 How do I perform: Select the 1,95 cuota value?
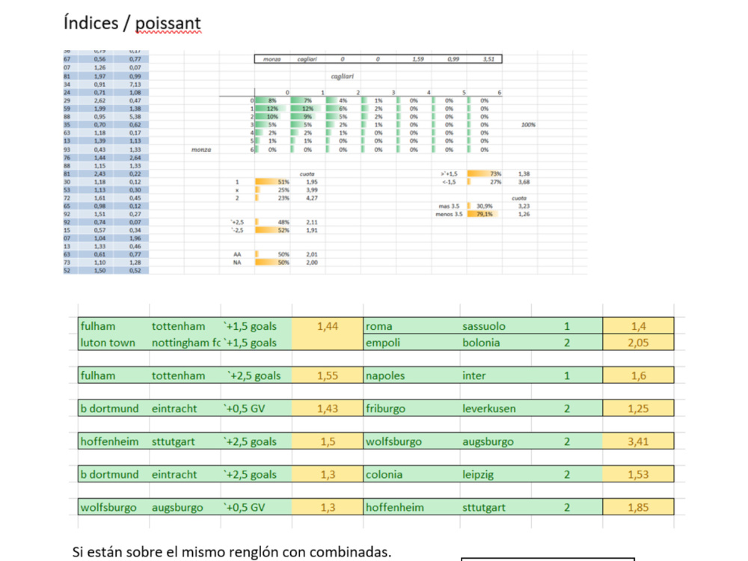(312, 182)
